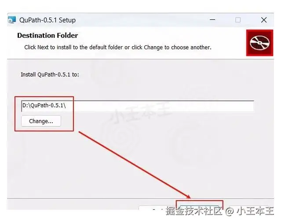Click on the D:\QuPath-0.5.1\ path text
This screenshot has height=223, width=281.
click(x=44, y=106)
